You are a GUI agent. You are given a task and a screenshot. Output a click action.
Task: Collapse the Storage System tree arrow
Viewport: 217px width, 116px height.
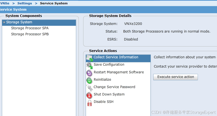click(4, 22)
